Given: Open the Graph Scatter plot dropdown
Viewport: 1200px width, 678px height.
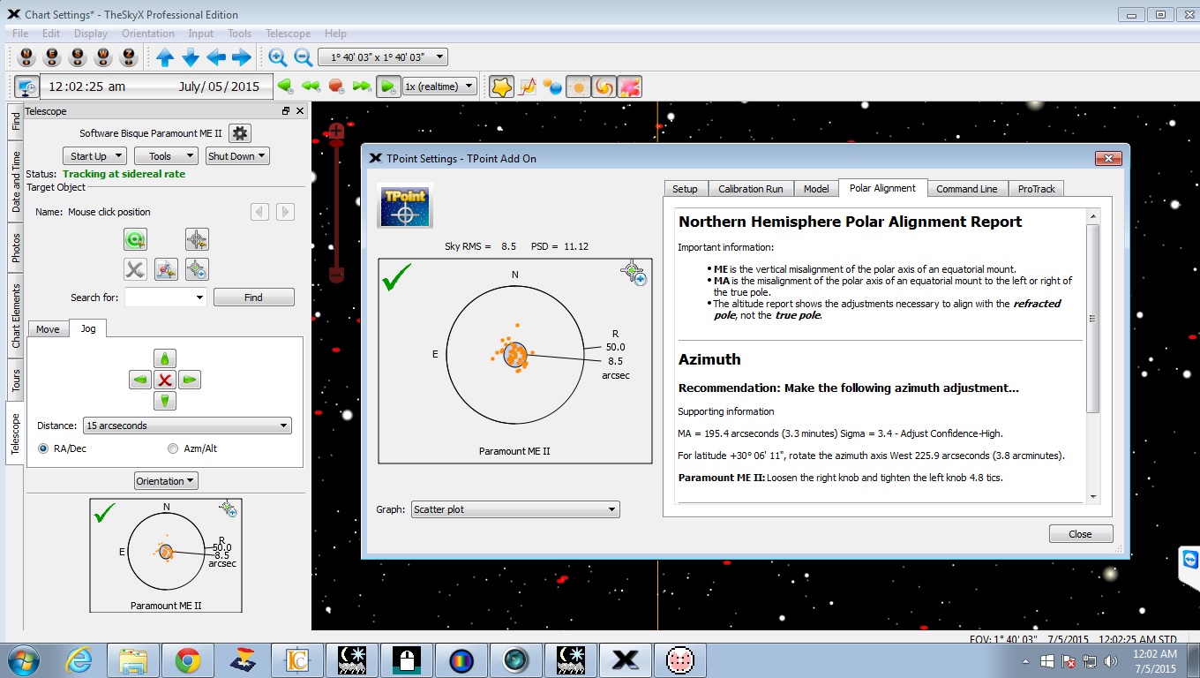Looking at the screenshot, I should [515, 509].
